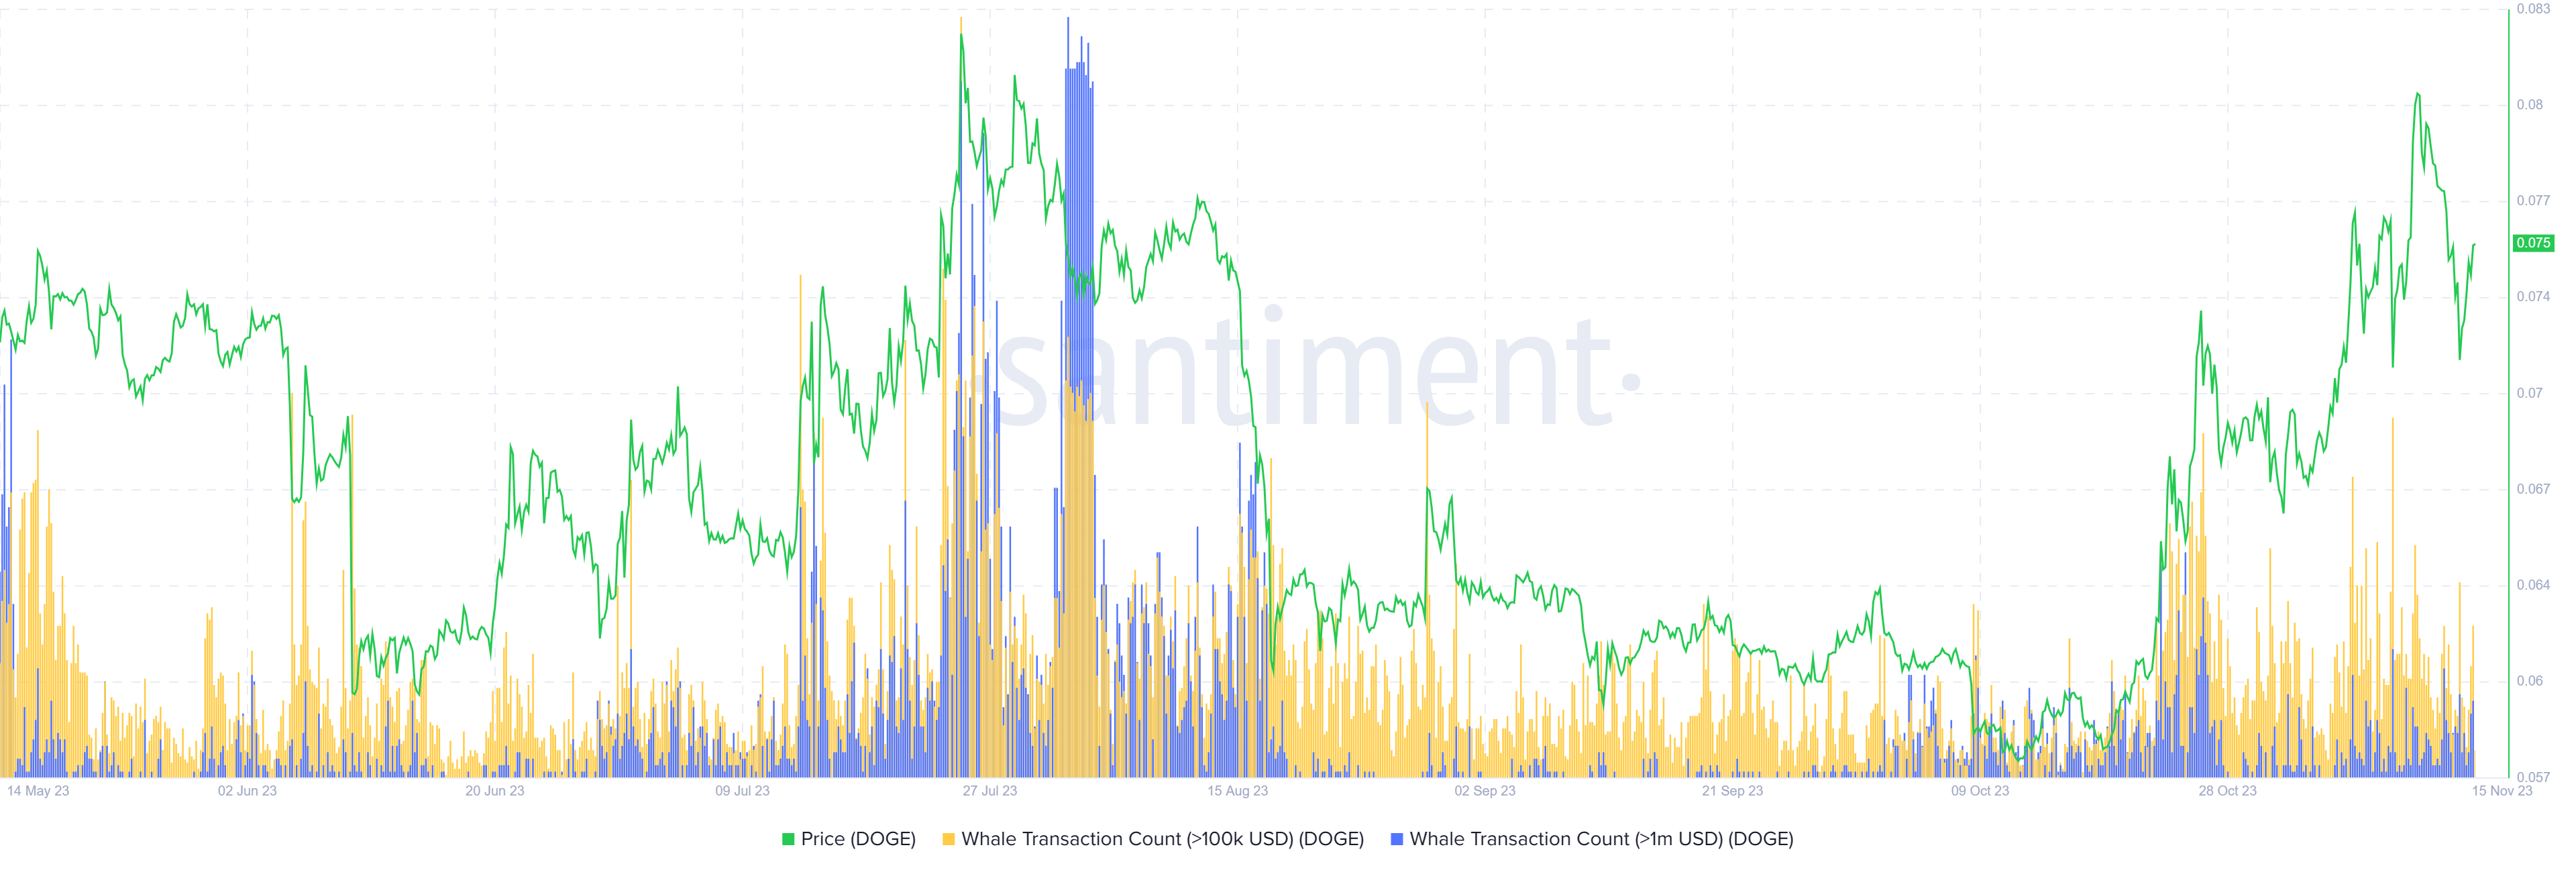The image size is (2576, 872).
Task: Click the 0.08 price axis value
Action: (x=2529, y=105)
